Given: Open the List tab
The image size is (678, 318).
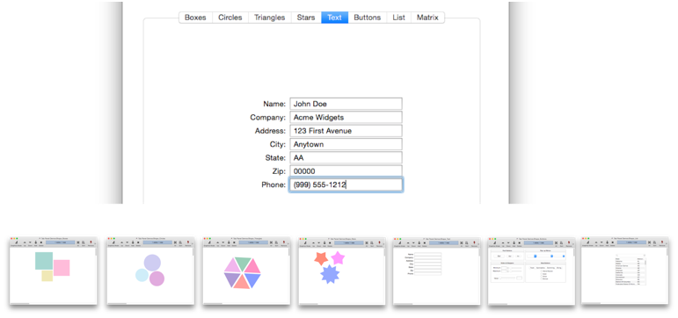Looking at the screenshot, I should 398,18.
